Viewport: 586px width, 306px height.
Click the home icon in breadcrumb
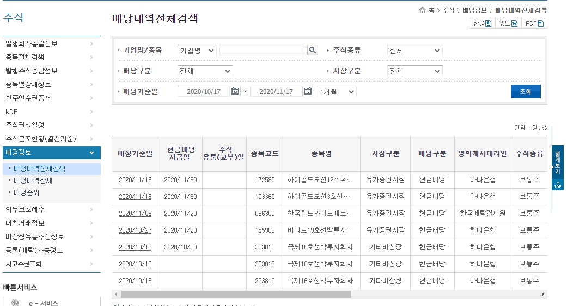pyautogui.click(x=422, y=10)
